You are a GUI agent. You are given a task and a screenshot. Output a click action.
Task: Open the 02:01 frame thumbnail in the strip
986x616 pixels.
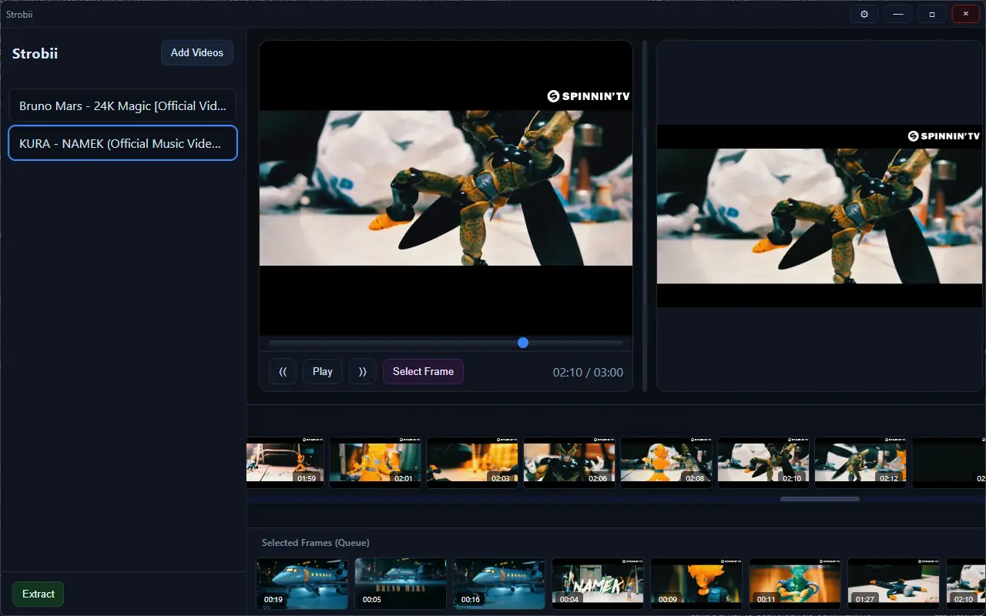click(x=375, y=463)
